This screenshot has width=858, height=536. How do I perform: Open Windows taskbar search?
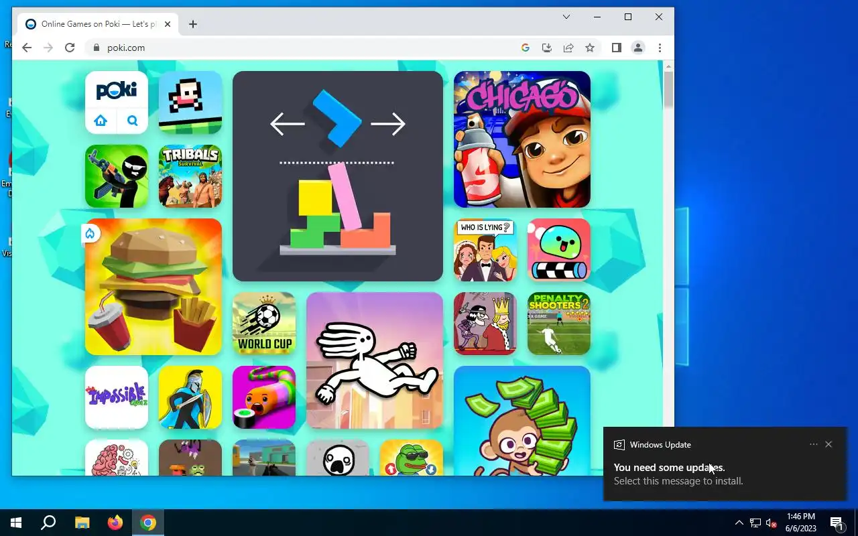pyautogui.click(x=48, y=523)
